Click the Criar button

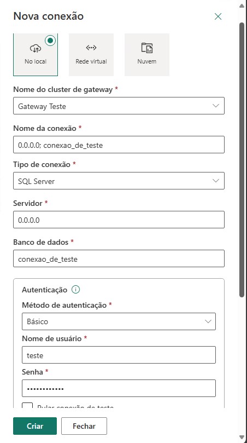pyautogui.click(x=35, y=426)
